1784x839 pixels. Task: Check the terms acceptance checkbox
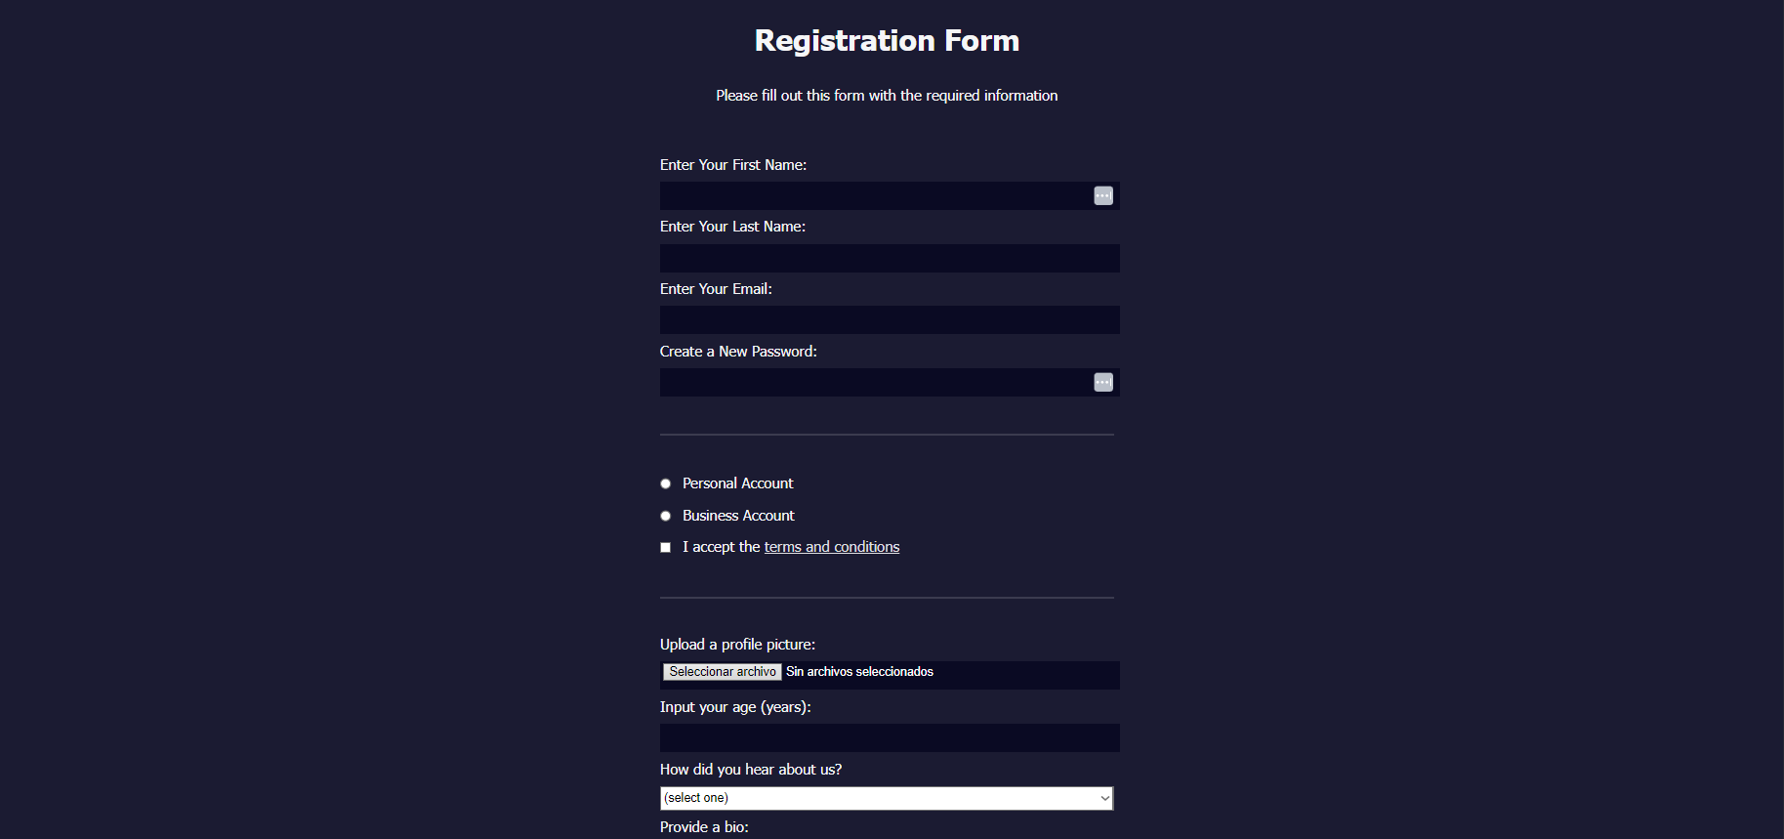pyautogui.click(x=665, y=547)
